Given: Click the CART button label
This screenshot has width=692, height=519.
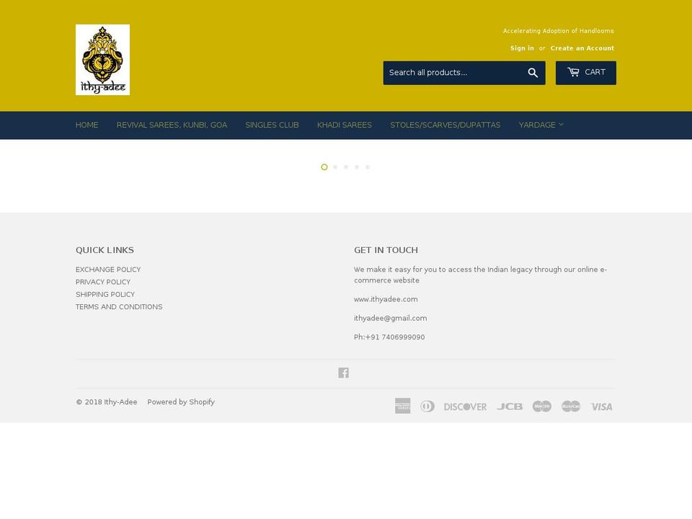Looking at the screenshot, I should click(595, 72).
